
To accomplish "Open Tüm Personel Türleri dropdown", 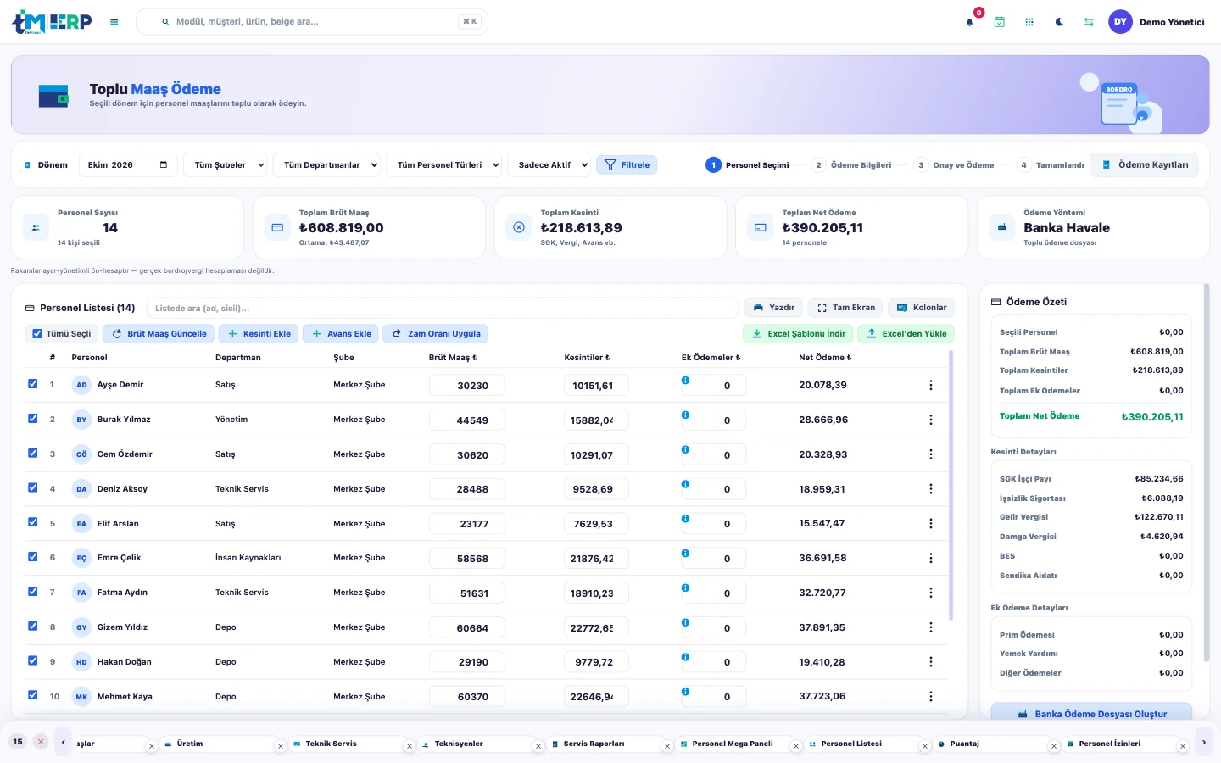I will coord(444,165).
